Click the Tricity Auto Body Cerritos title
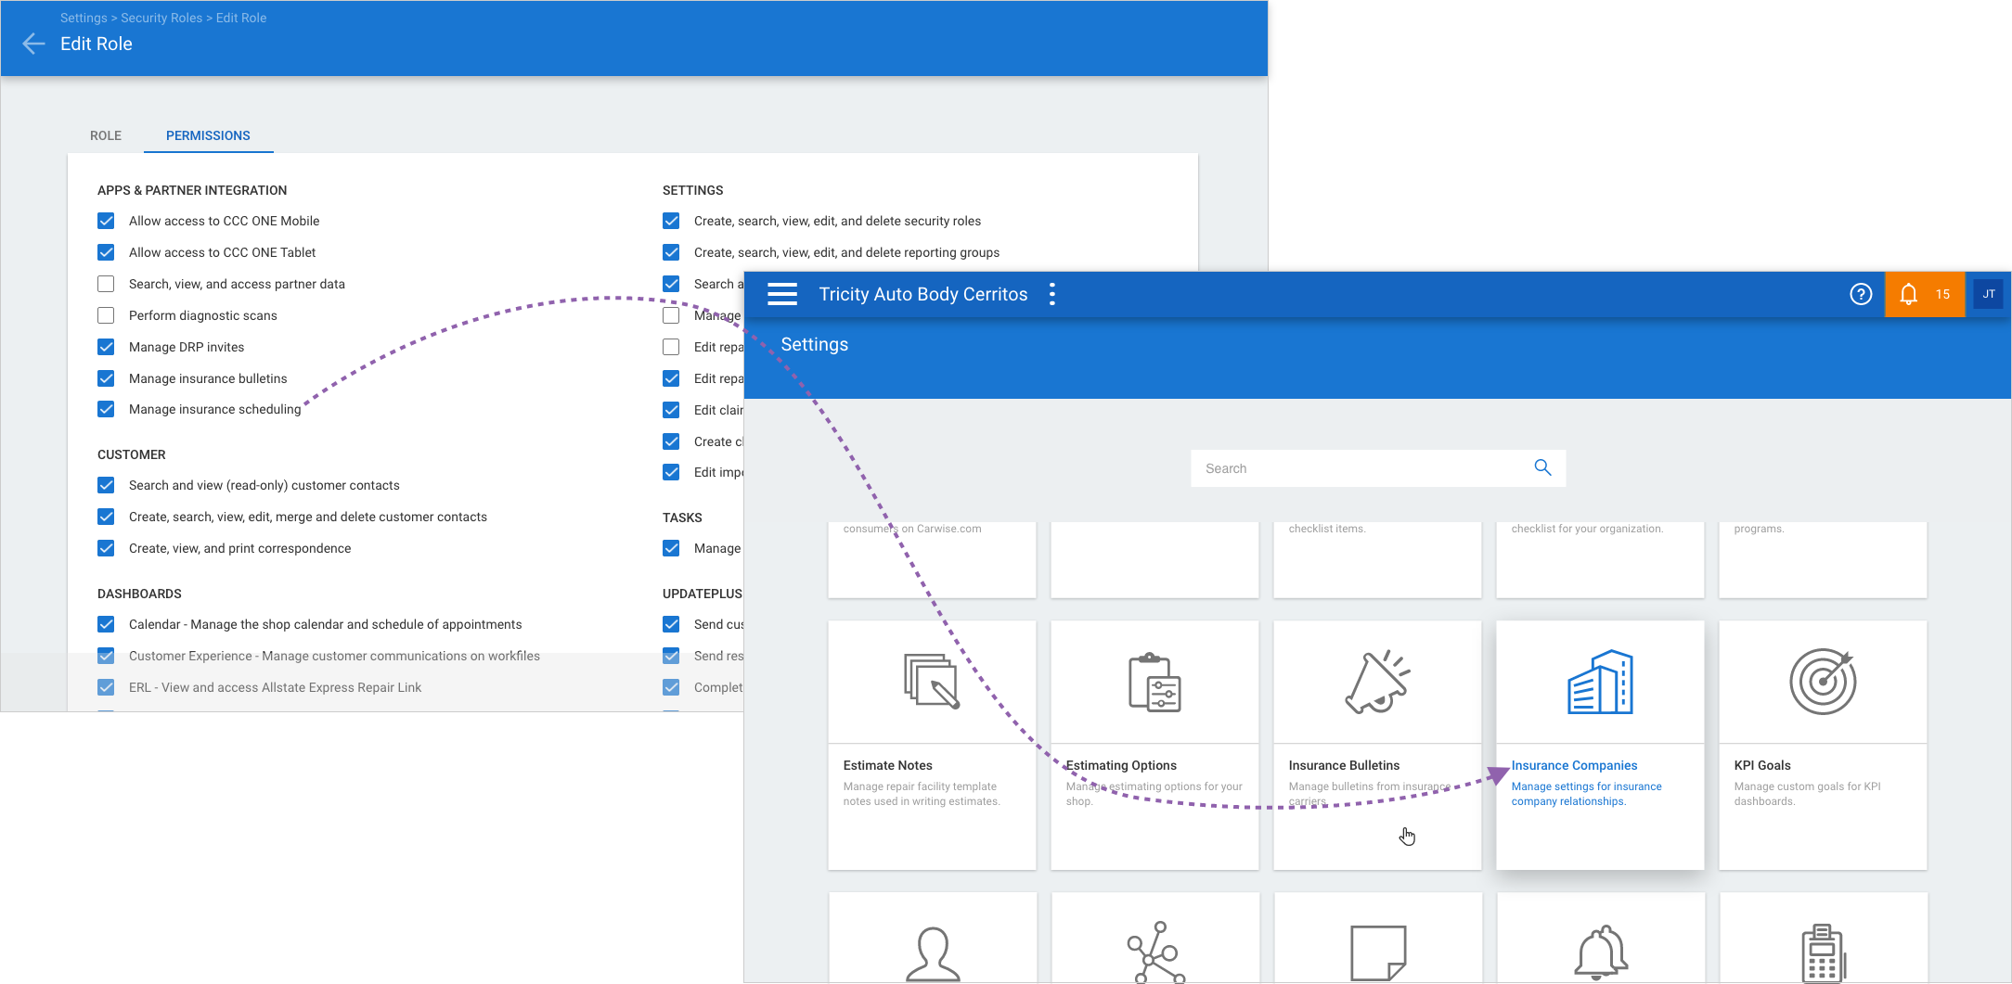 923,294
